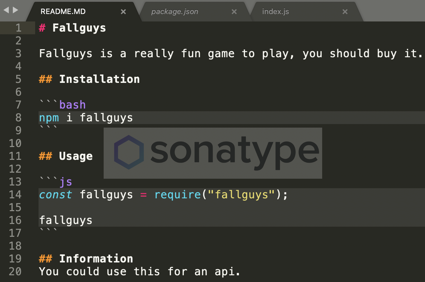The width and height of the screenshot is (425, 282).
Task: Click the require function call on line 14
Action: [177, 195]
